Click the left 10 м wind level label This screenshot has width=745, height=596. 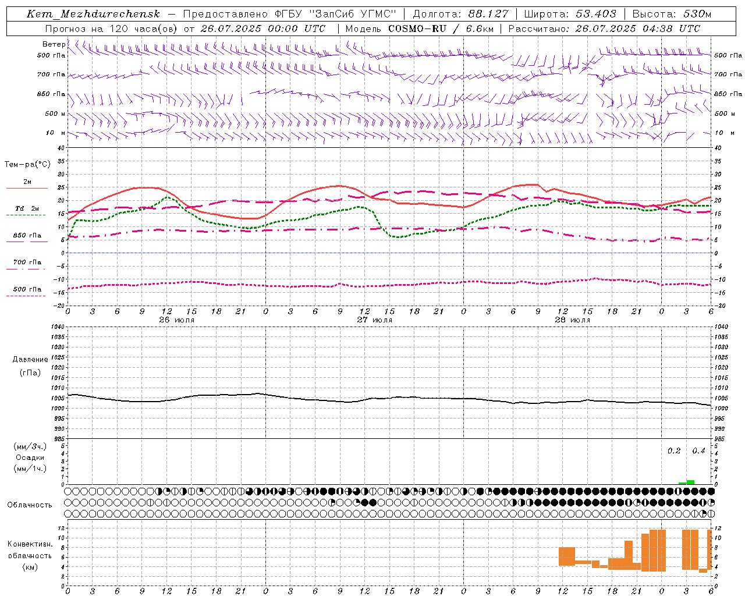pyautogui.click(x=56, y=133)
